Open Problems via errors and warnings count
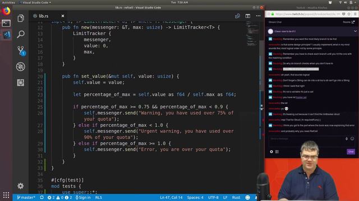This screenshot has width=359, height=201. (x=59, y=198)
